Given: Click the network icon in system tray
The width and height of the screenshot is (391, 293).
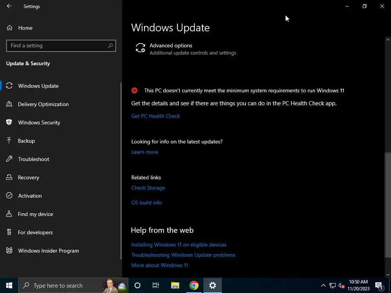Looking at the screenshot, I should tap(333, 285).
